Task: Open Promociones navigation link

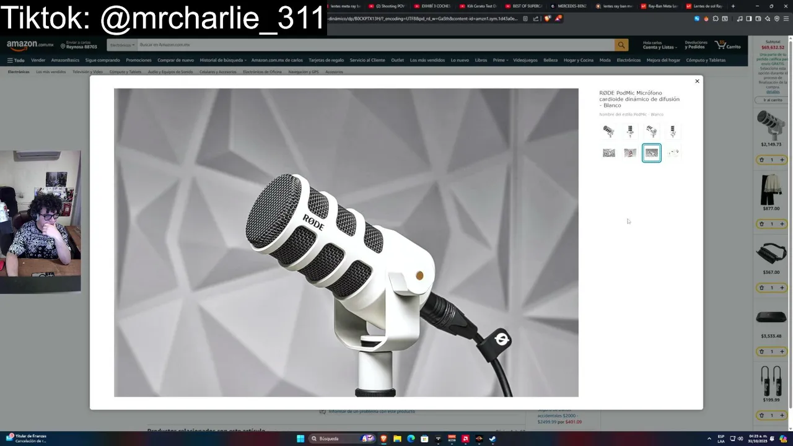Action: tap(139, 60)
